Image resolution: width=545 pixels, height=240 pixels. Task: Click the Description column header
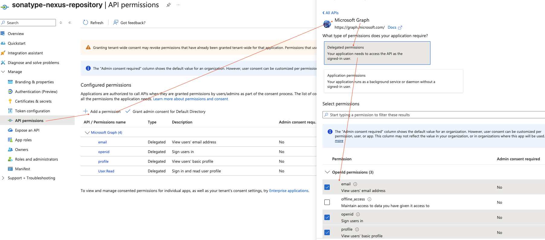point(182,122)
